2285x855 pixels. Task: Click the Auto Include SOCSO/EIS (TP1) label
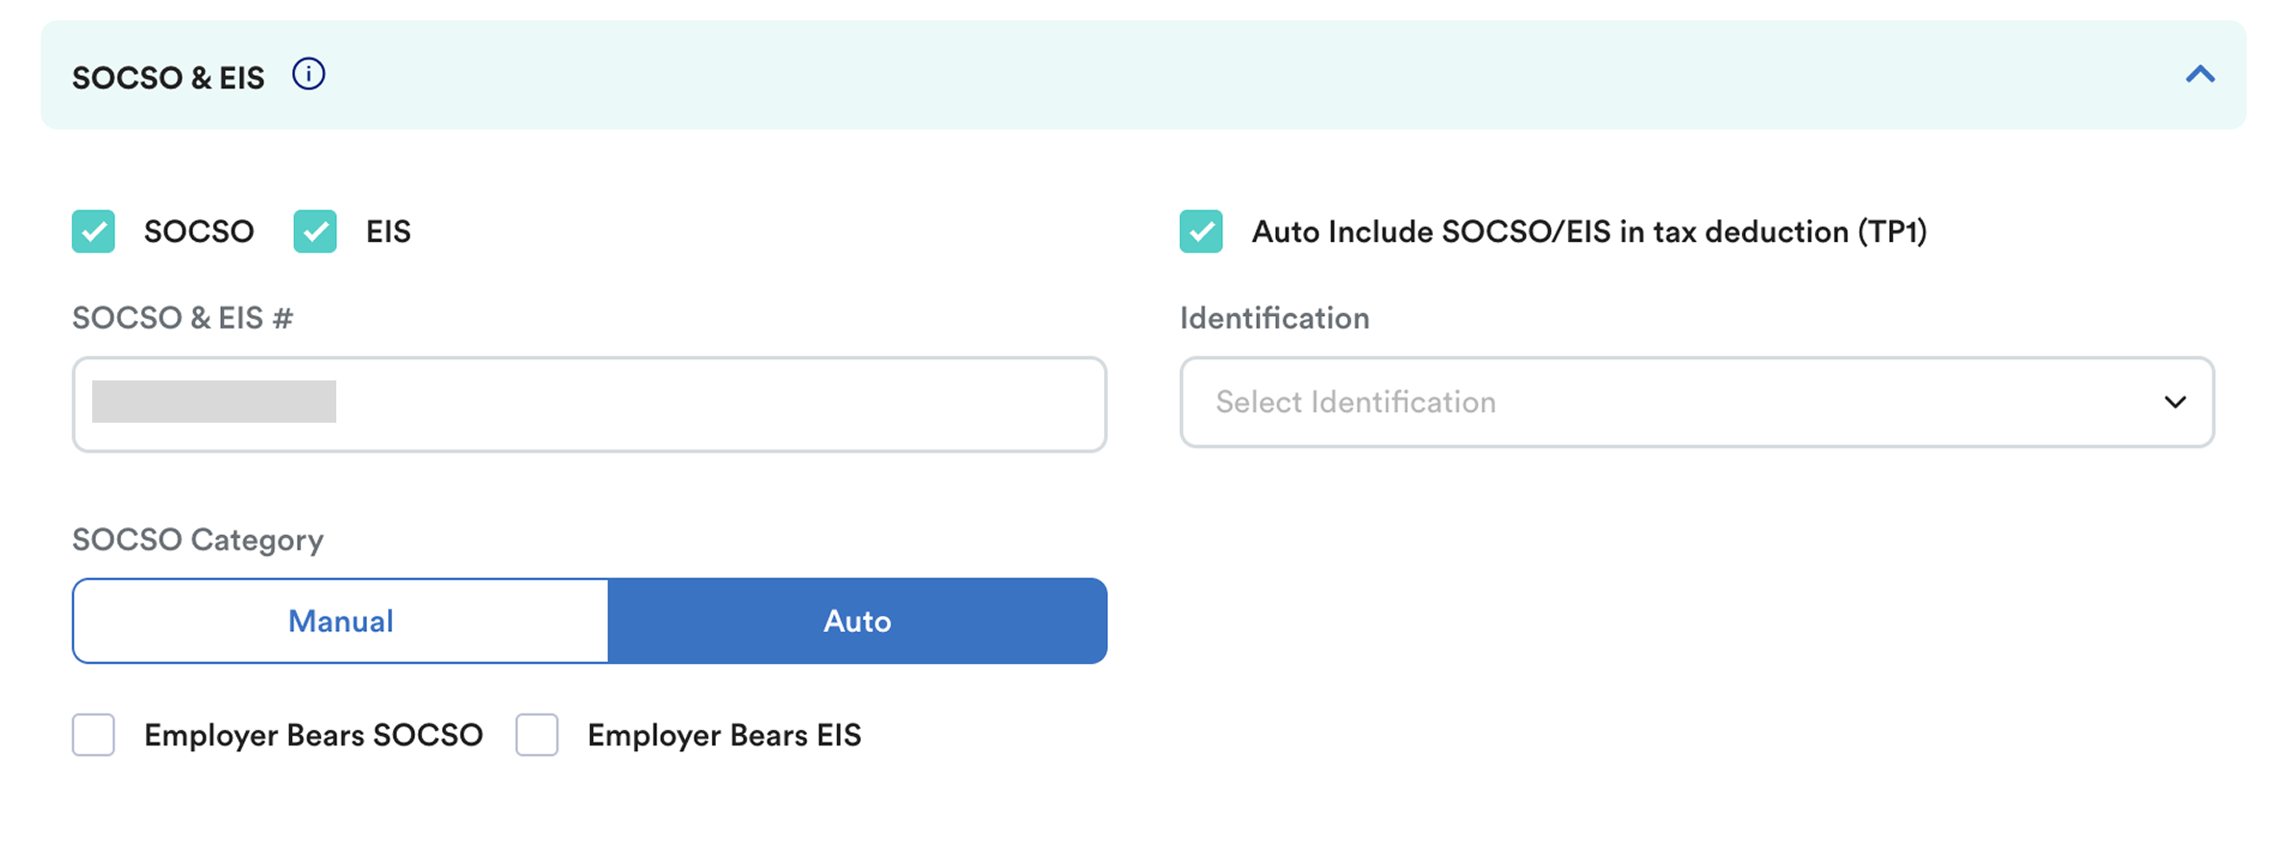(1589, 232)
